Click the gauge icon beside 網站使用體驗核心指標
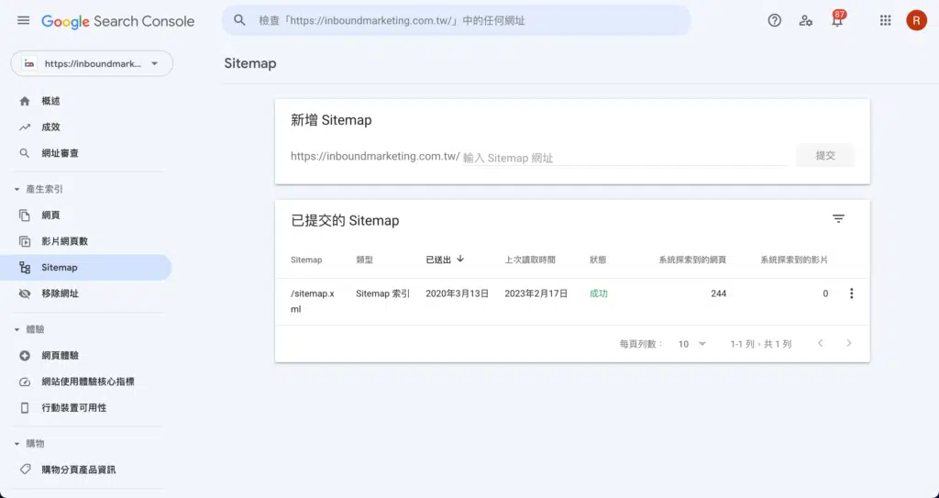Image resolution: width=939 pixels, height=498 pixels. [x=25, y=382]
